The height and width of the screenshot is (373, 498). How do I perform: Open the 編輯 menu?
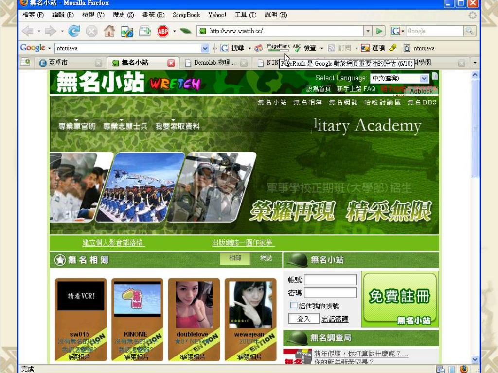tap(63, 15)
